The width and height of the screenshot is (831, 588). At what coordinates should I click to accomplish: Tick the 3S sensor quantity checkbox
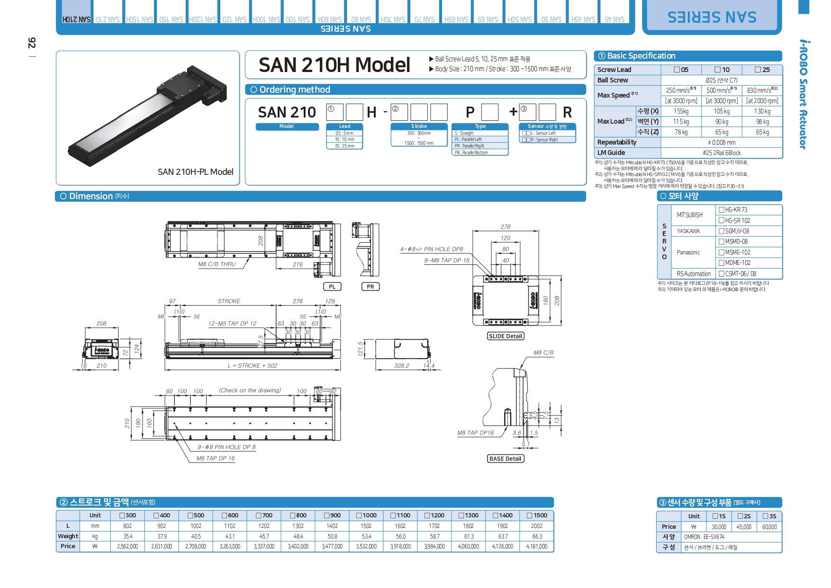click(x=766, y=516)
